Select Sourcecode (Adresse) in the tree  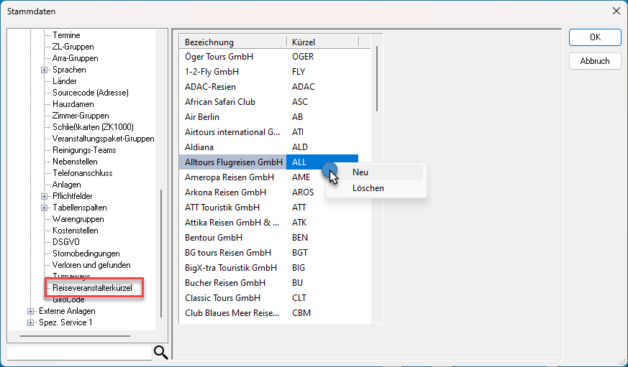91,93
